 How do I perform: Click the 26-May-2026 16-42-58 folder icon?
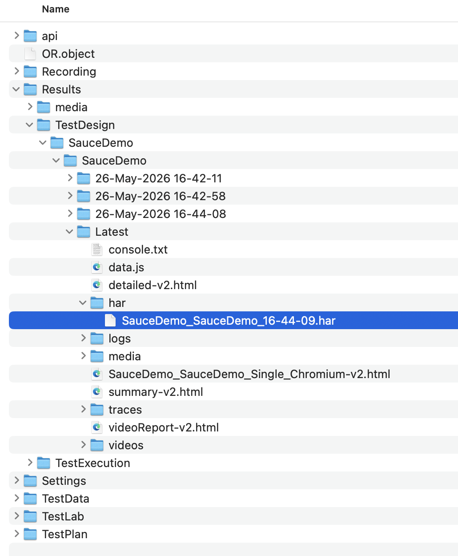coord(84,196)
